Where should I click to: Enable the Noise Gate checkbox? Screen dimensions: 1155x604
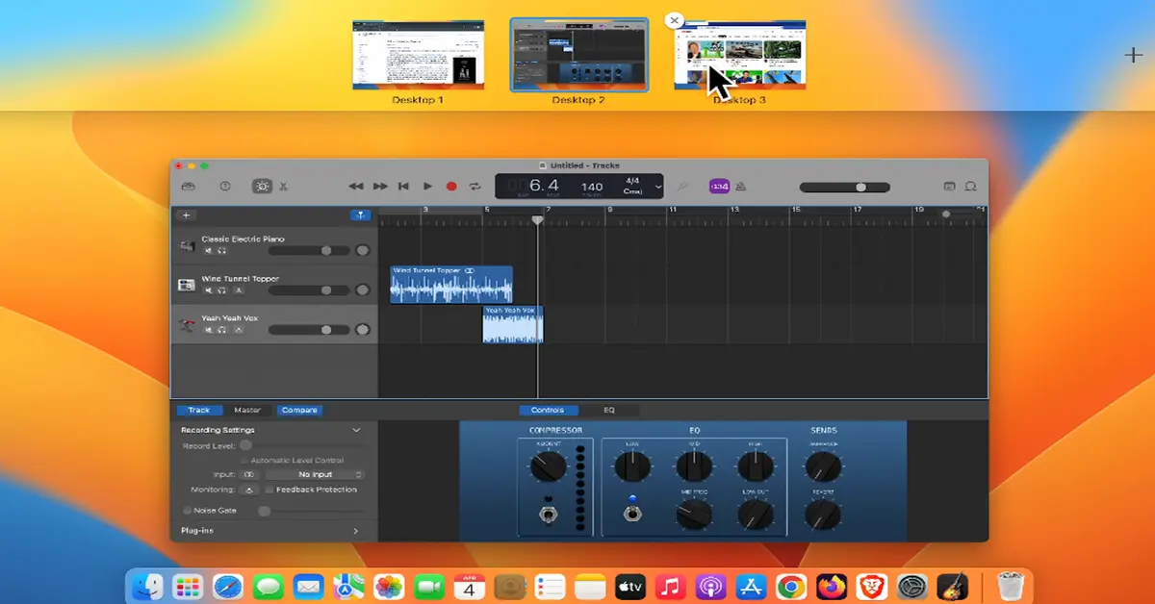[187, 511]
